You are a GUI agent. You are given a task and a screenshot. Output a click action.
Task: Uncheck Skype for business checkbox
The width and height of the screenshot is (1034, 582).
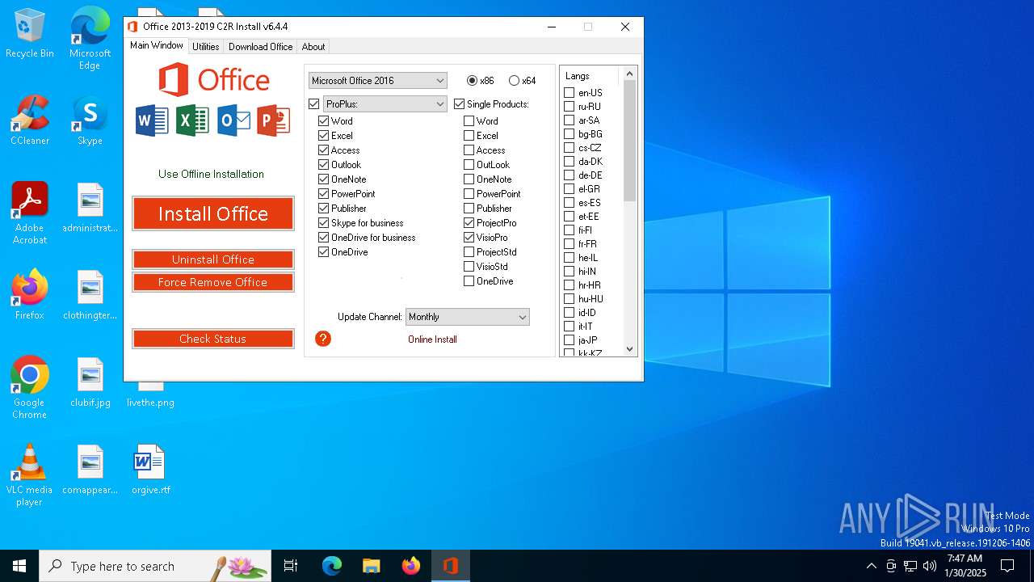(x=323, y=222)
